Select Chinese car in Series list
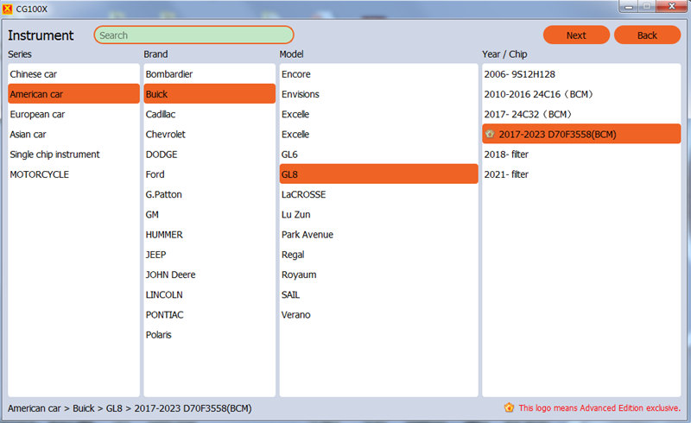The image size is (691, 423). (34, 74)
